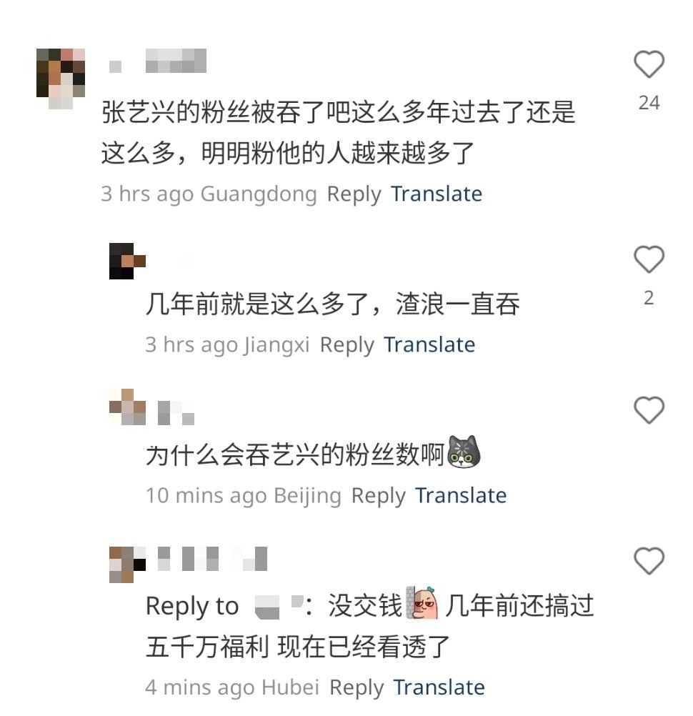Translate the Beijing comment about 粉丝数
Image resolution: width=693 pixels, height=716 pixels.
461,495
